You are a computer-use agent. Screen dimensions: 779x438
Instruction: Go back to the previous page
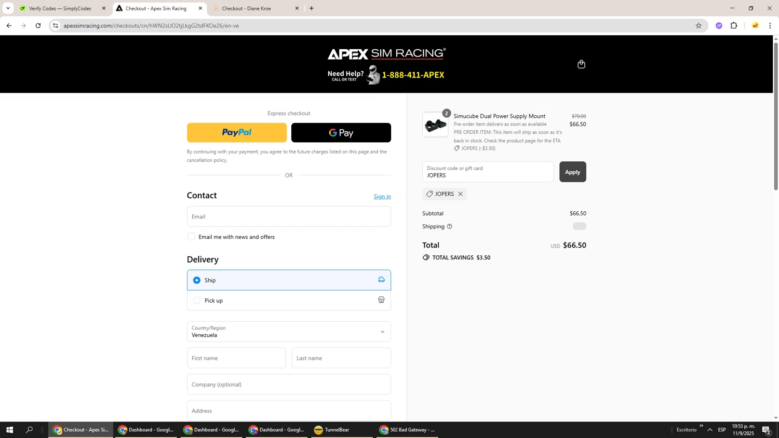click(x=9, y=25)
